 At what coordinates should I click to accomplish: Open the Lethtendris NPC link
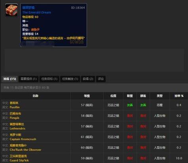pyautogui.click(x=17, y=129)
